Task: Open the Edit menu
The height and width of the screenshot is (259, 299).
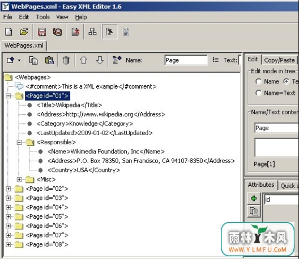Action: coord(24,17)
